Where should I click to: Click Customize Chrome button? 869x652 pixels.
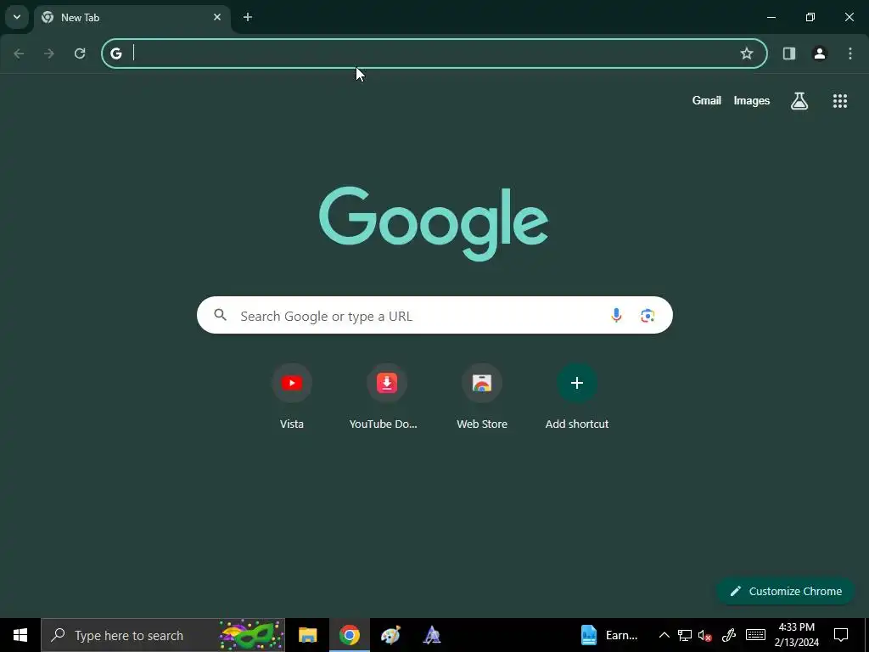pyautogui.click(x=785, y=591)
